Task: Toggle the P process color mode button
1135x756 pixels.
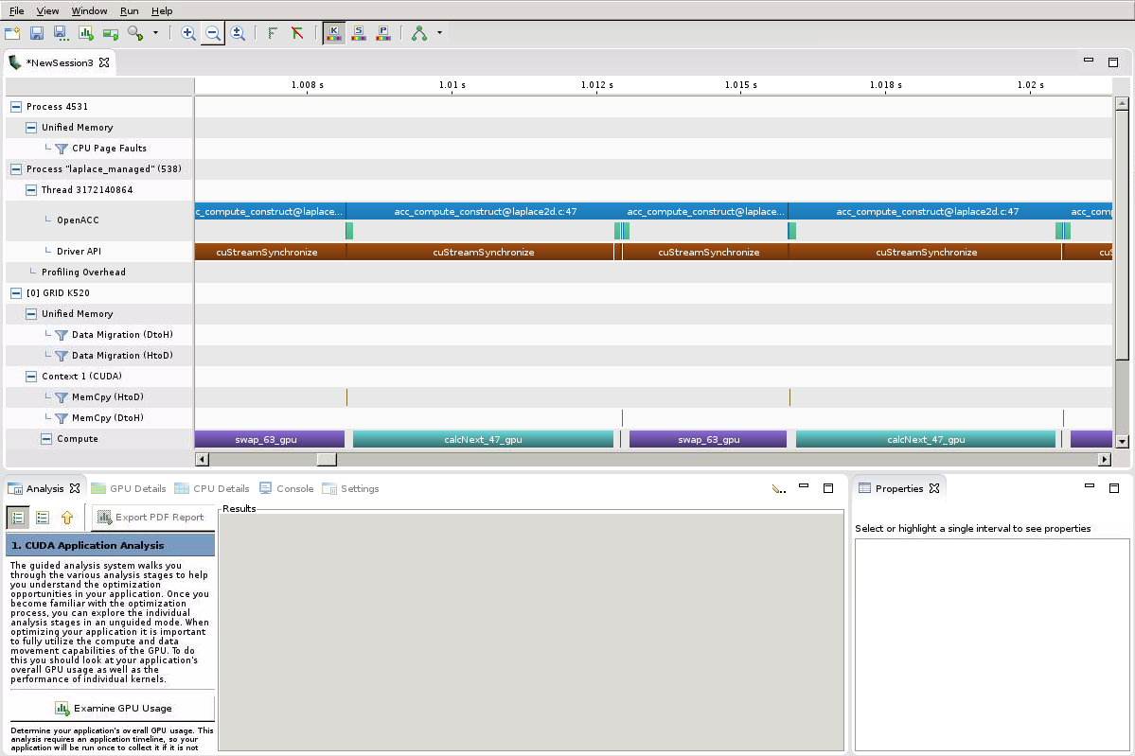Action: point(383,33)
